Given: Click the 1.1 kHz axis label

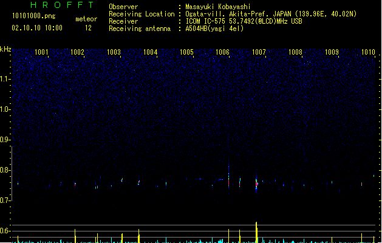Looking at the screenshot, I should pyautogui.click(x=5, y=79).
